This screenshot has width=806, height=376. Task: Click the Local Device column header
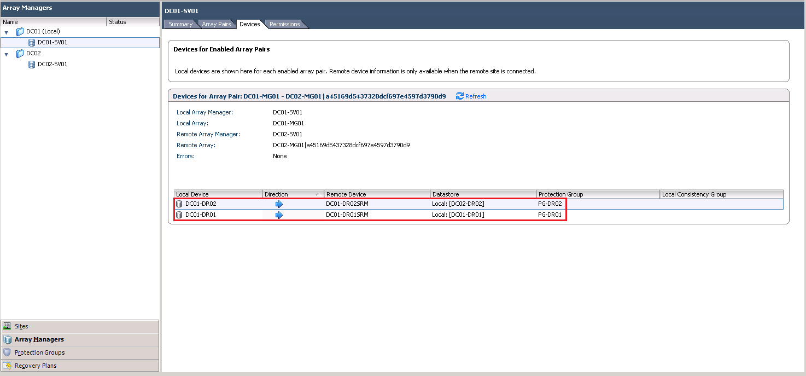click(x=218, y=194)
